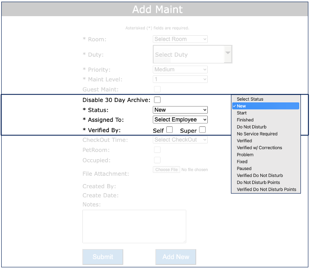Choose 'Verified w/ Corrections' status

[259, 148]
